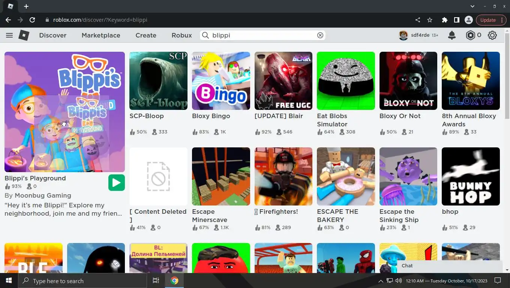This screenshot has width=510, height=288.
Task: Click the Escape Minerscave title text
Action: click(210, 216)
